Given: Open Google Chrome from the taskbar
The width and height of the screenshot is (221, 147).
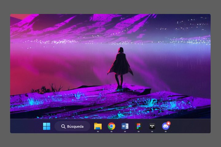Looking at the screenshot, I should pyautogui.click(x=111, y=126).
